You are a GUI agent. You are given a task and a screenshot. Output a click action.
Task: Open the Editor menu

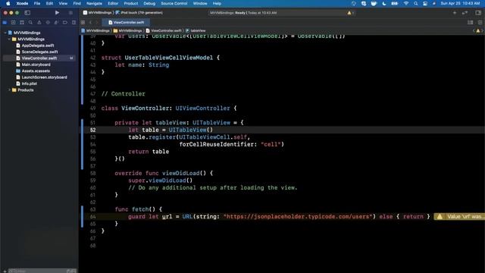click(113, 3)
